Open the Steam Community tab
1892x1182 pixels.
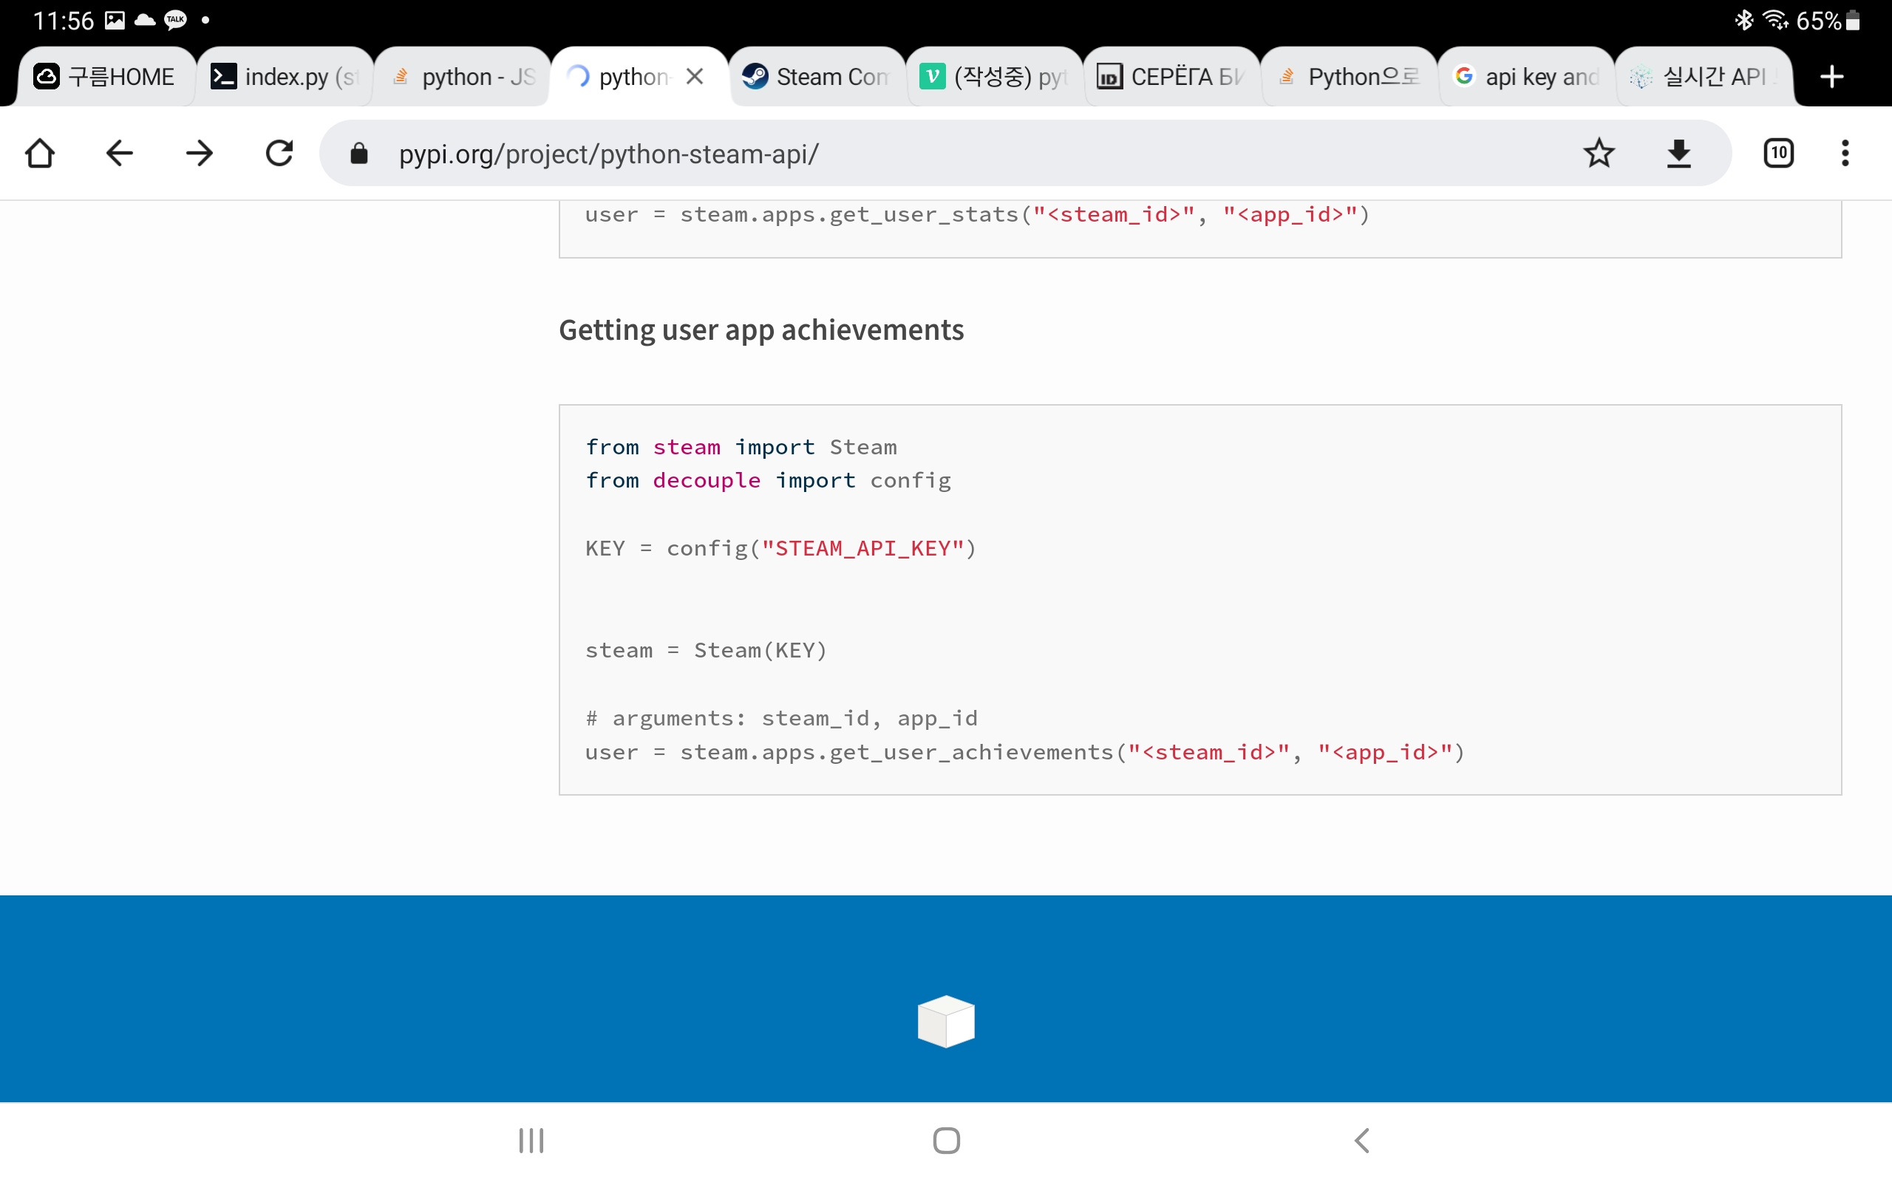pos(817,77)
